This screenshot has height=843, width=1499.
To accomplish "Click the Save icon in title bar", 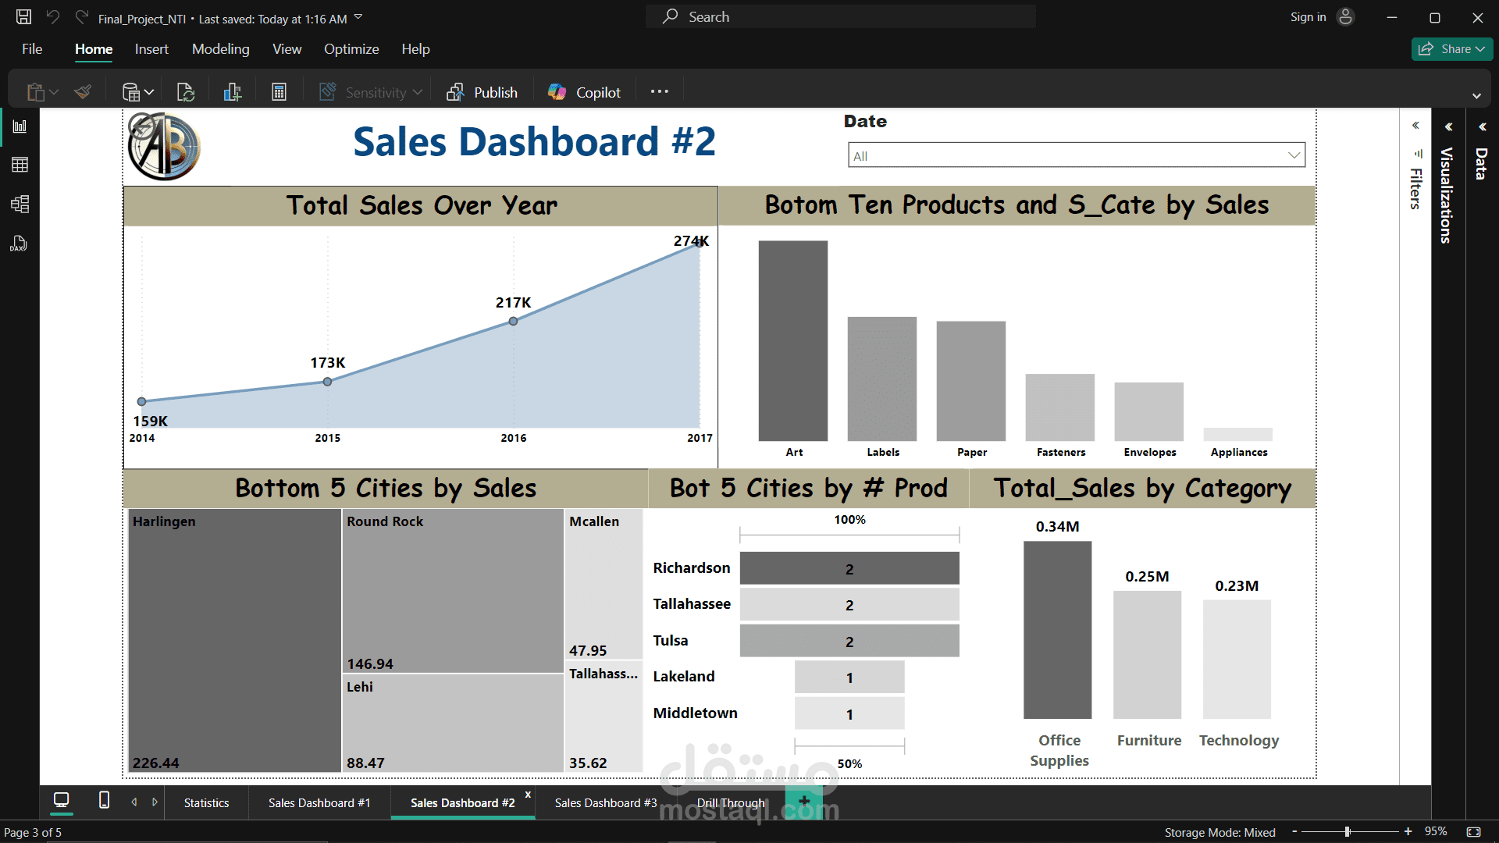I will [23, 17].
